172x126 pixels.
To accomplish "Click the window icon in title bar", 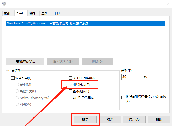I will point(4,3).
